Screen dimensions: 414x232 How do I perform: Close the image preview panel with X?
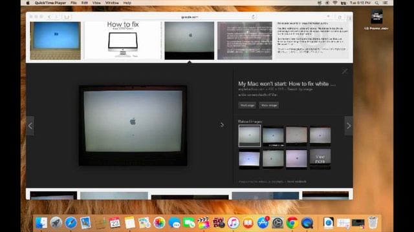(345, 72)
